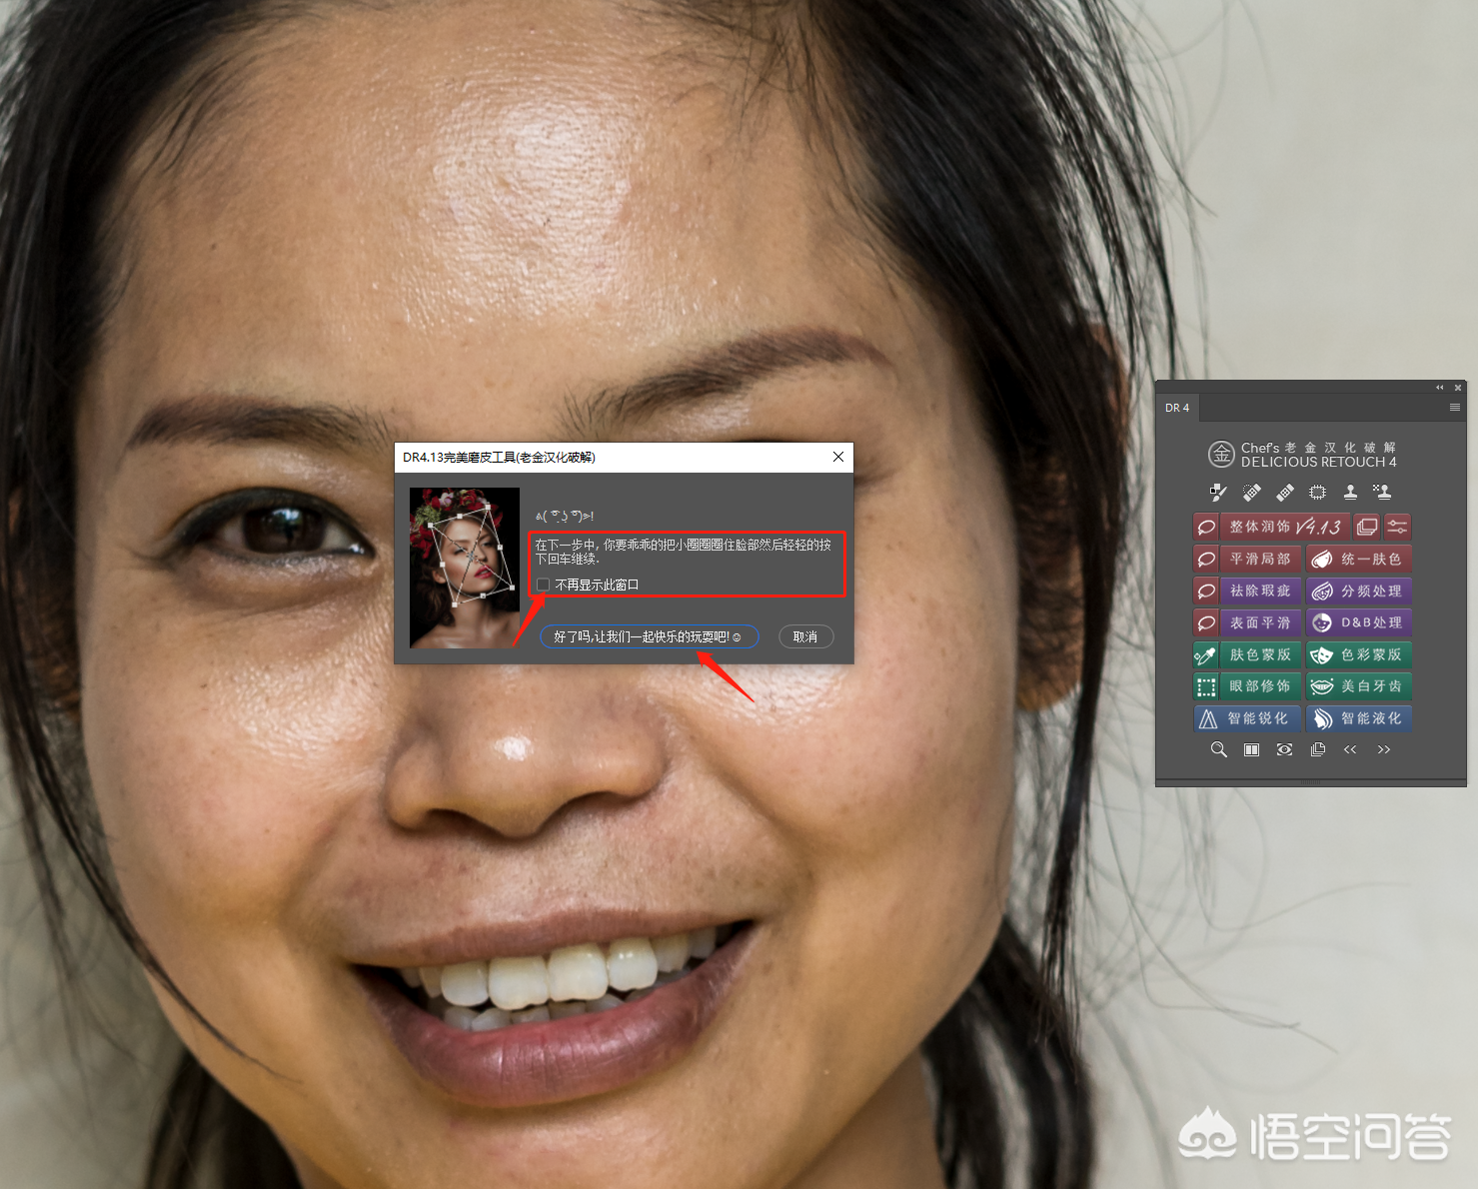Click the 表面平滑 button

click(1260, 622)
